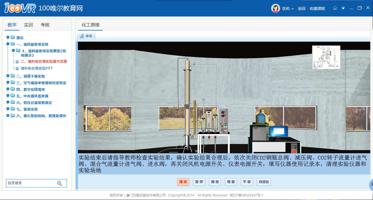Screen dimensions: 373x200
Task: Click the flow diagram thumbnail in scene
Action: pyautogui.click(x=326, y=57)
